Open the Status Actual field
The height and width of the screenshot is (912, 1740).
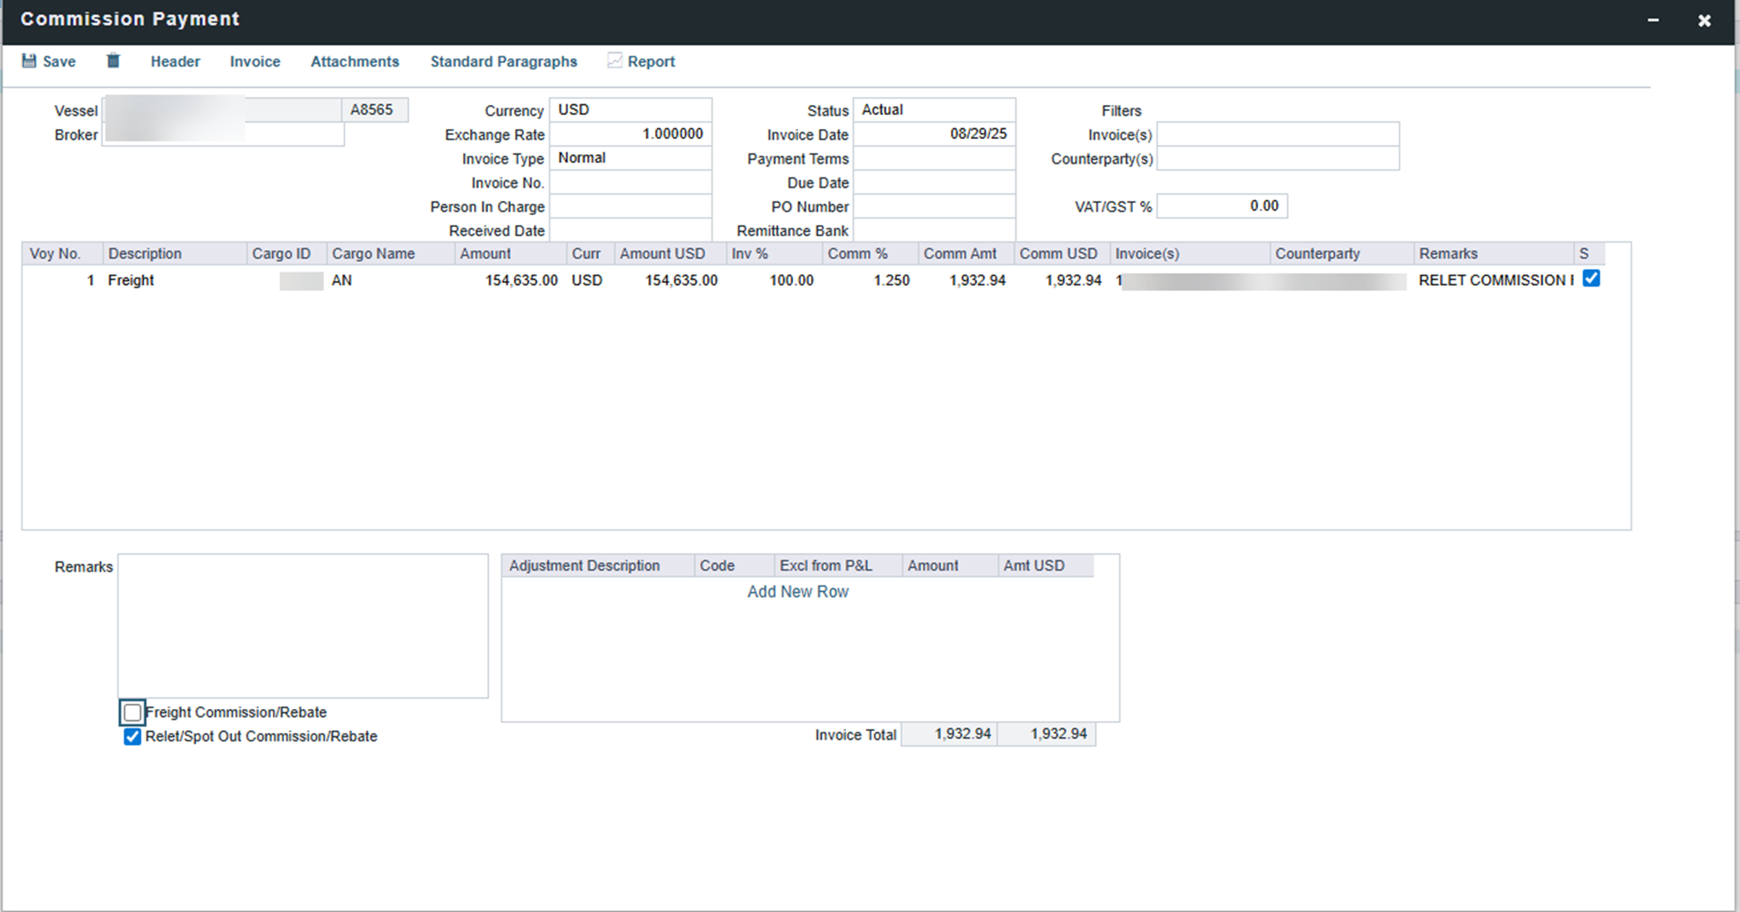click(933, 110)
